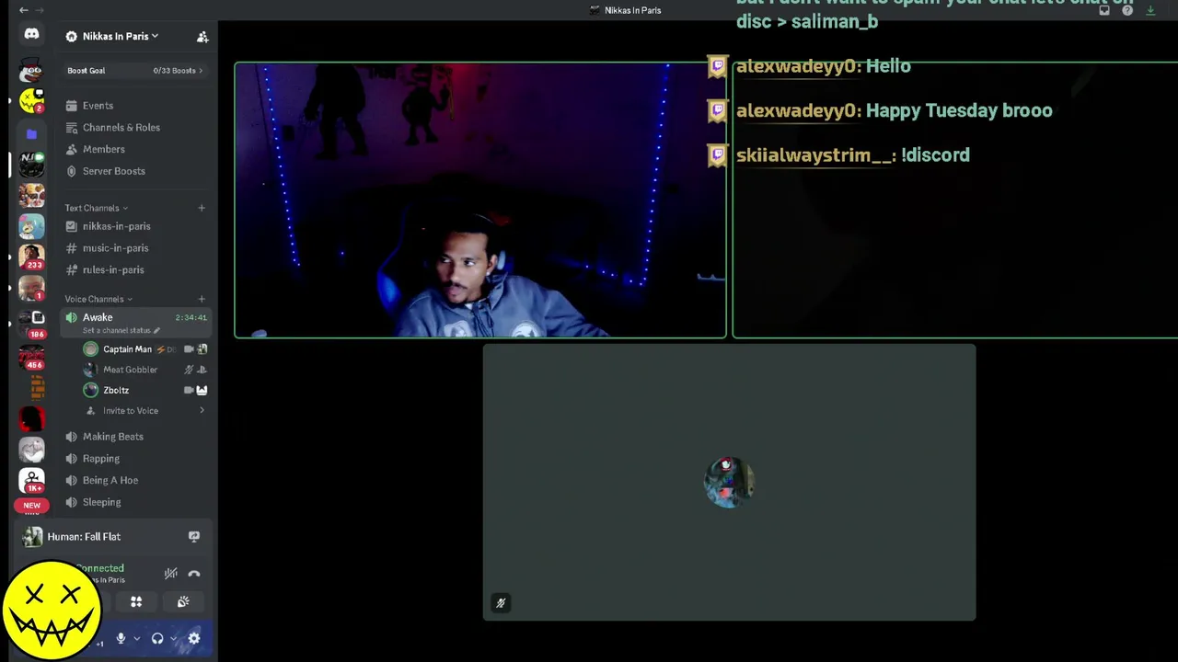Click the Twitch badge beside skiialwaystrim__ message
The width and height of the screenshot is (1178, 662).
tap(718, 155)
